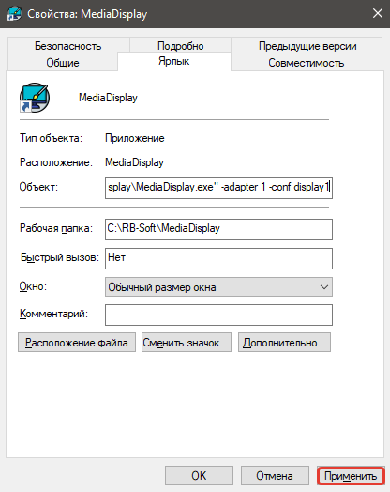
Task: Click the dropdown arrow chevron for Окно
Action: (x=324, y=287)
